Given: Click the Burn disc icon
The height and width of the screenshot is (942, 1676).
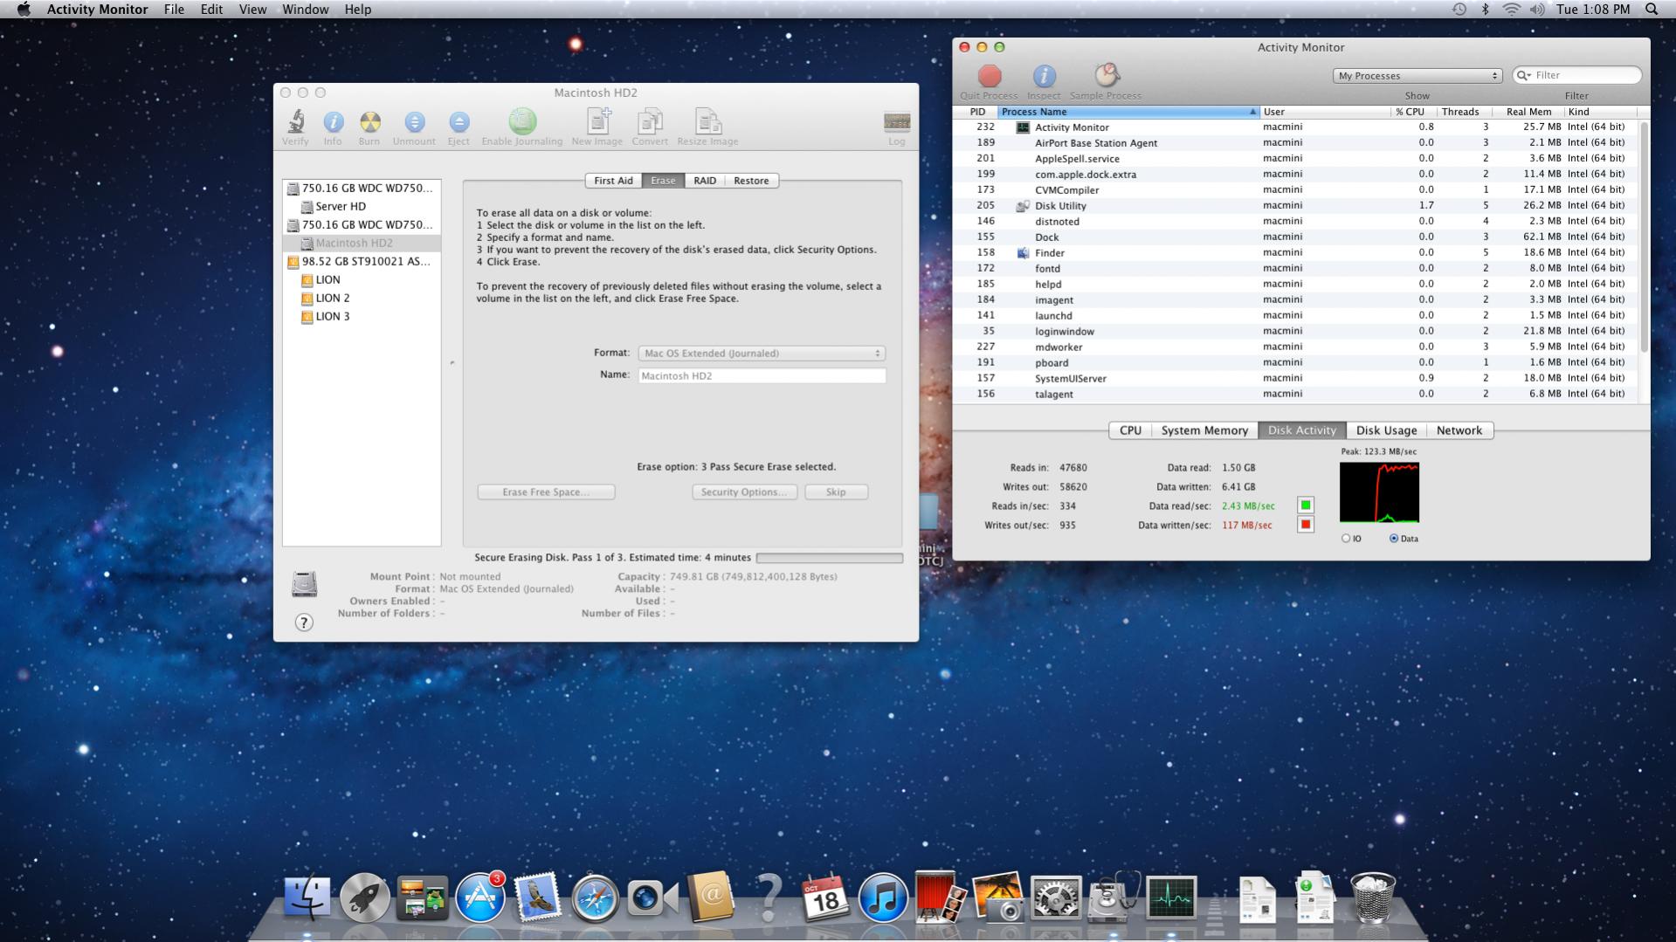Looking at the screenshot, I should pos(369,122).
